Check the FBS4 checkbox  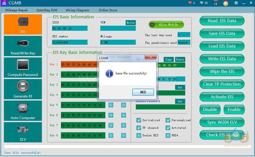(x=168, y=135)
